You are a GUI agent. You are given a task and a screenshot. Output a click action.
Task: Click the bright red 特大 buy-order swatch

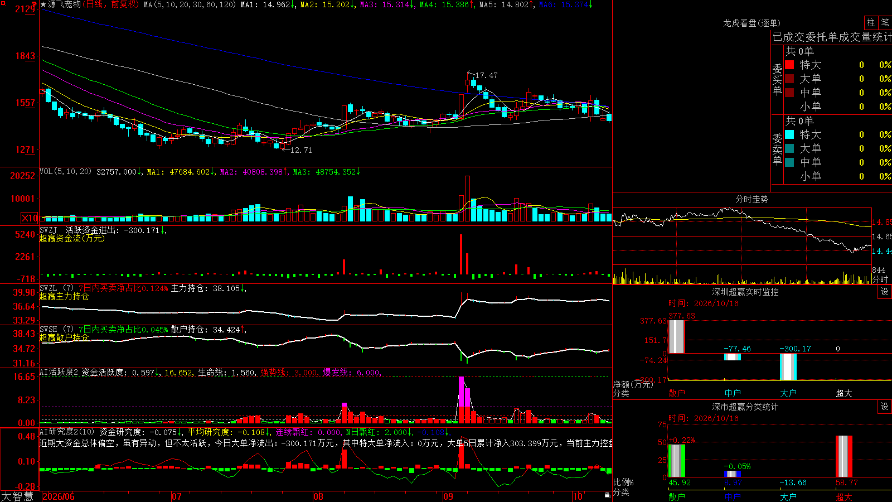(789, 65)
